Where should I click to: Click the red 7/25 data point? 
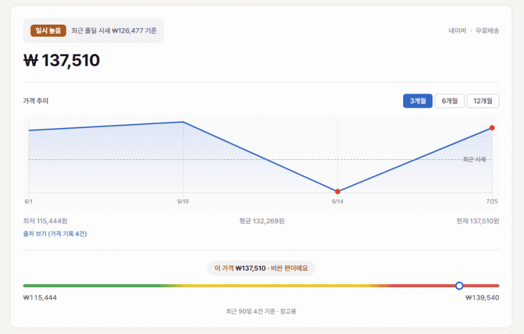[x=492, y=128]
